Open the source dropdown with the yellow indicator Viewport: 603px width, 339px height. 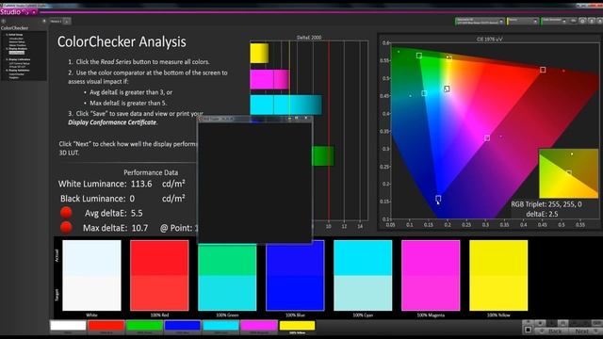(x=522, y=22)
